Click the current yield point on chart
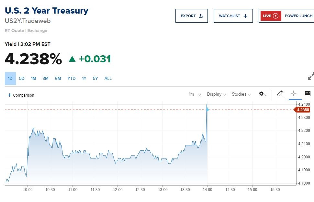The width and height of the screenshot is (314, 202). tap(207, 110)
